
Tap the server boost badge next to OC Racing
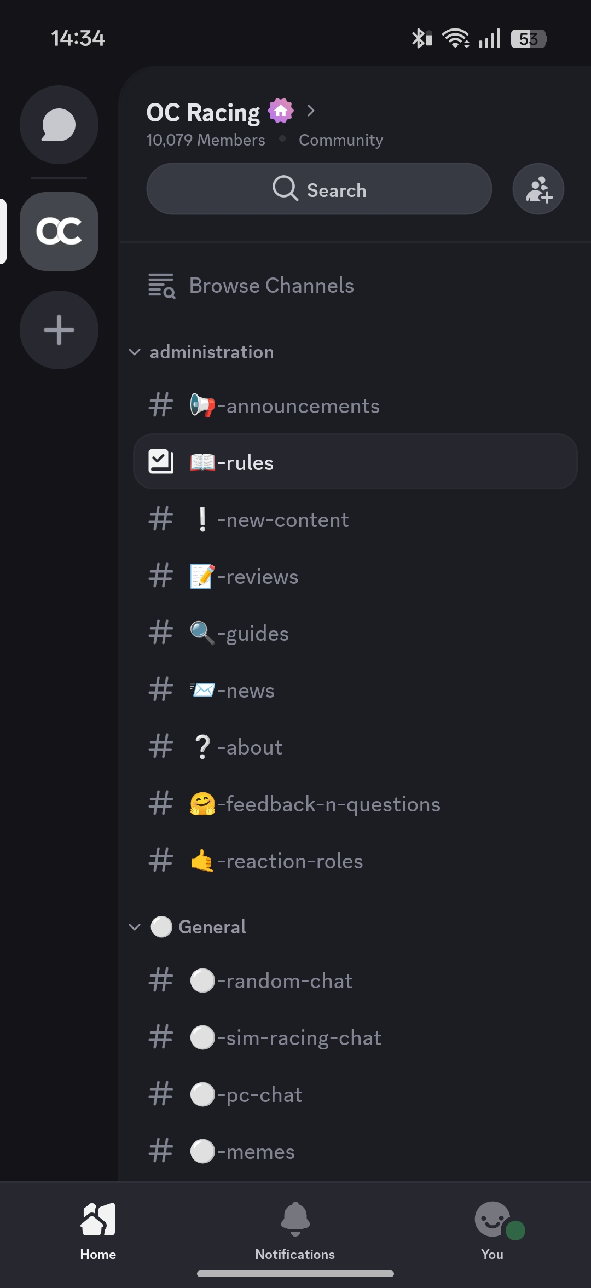pos(280,111)
